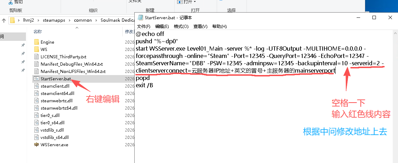Expand the chevron after lhmj2 in breadcrumb
This screenshot has width=398, height=163.
pyautogui.click(x=39, y=20)
